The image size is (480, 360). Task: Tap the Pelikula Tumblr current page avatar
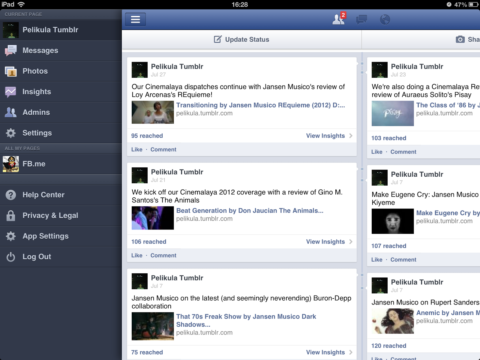pos(11,30)
